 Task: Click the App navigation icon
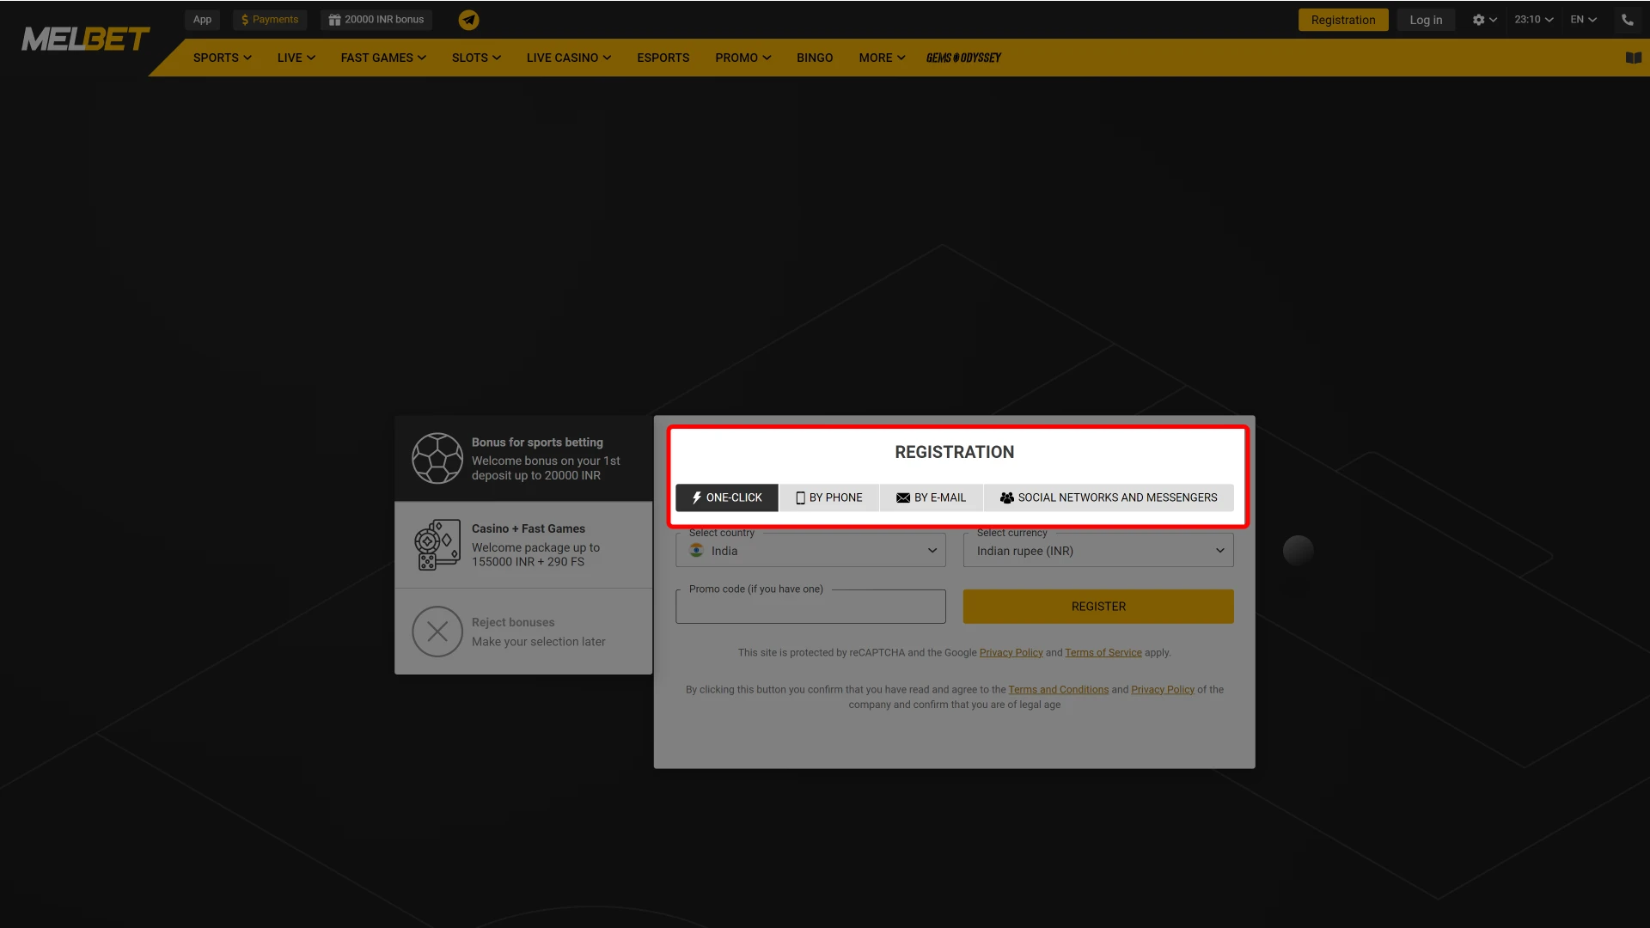pos(202,19)
